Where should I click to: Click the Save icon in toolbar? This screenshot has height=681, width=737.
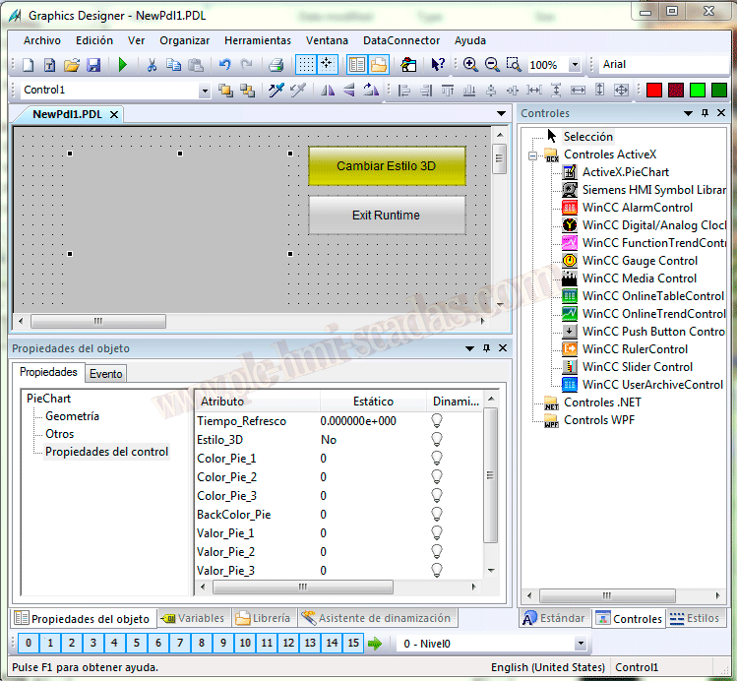[93, 65]
